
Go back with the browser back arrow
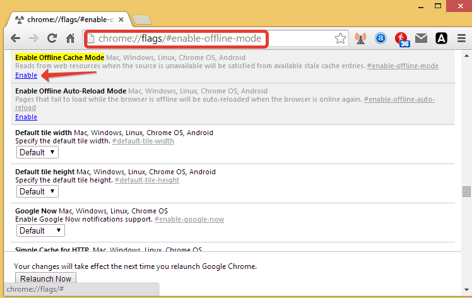15,39
